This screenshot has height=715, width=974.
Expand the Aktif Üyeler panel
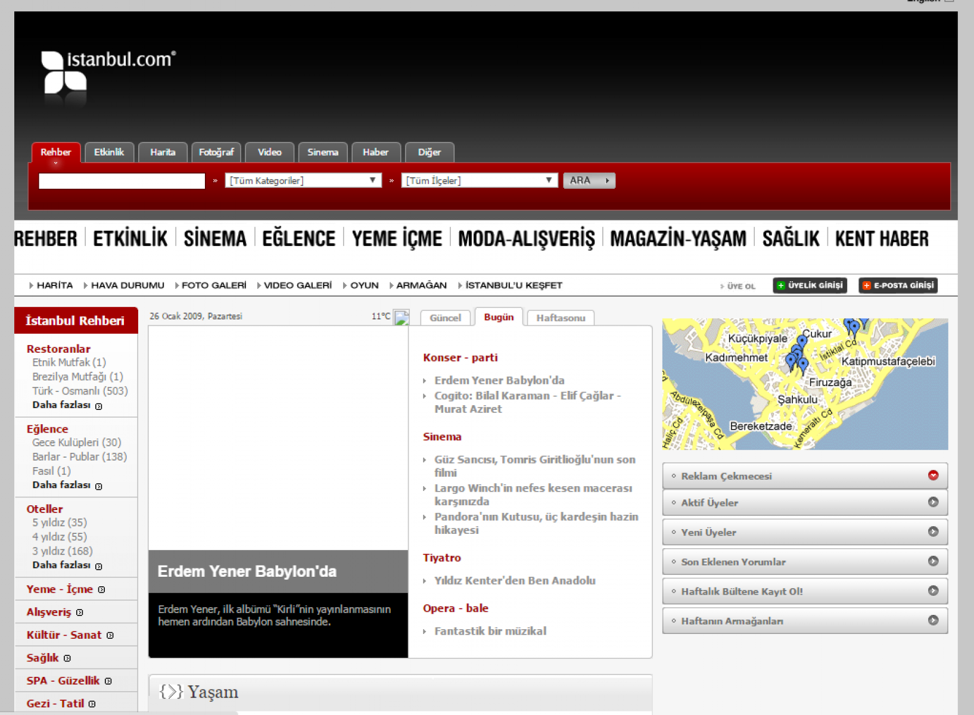point(933,502)
